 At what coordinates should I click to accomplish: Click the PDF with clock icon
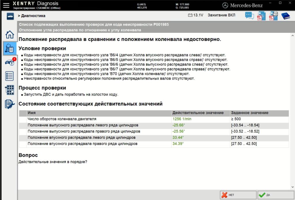[x=261, y=16]
